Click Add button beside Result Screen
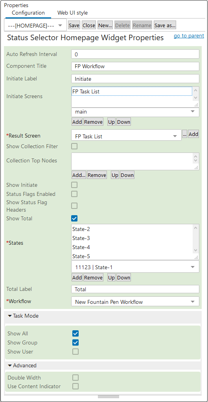The height and width of the screenshot is (402, 208). [193, 134]
